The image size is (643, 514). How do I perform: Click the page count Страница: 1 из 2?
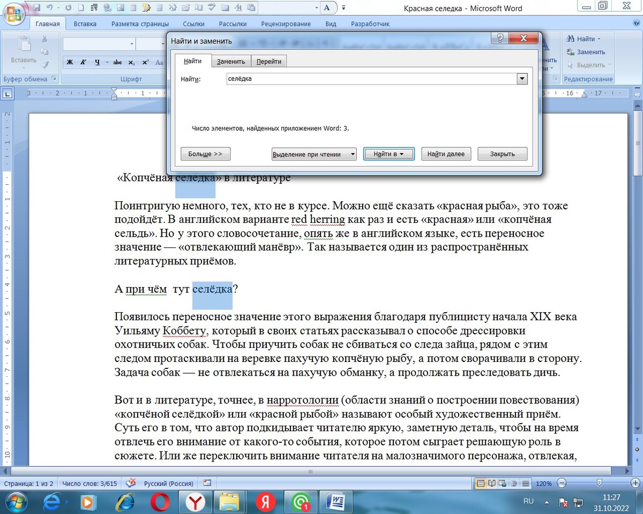point(29,483)
